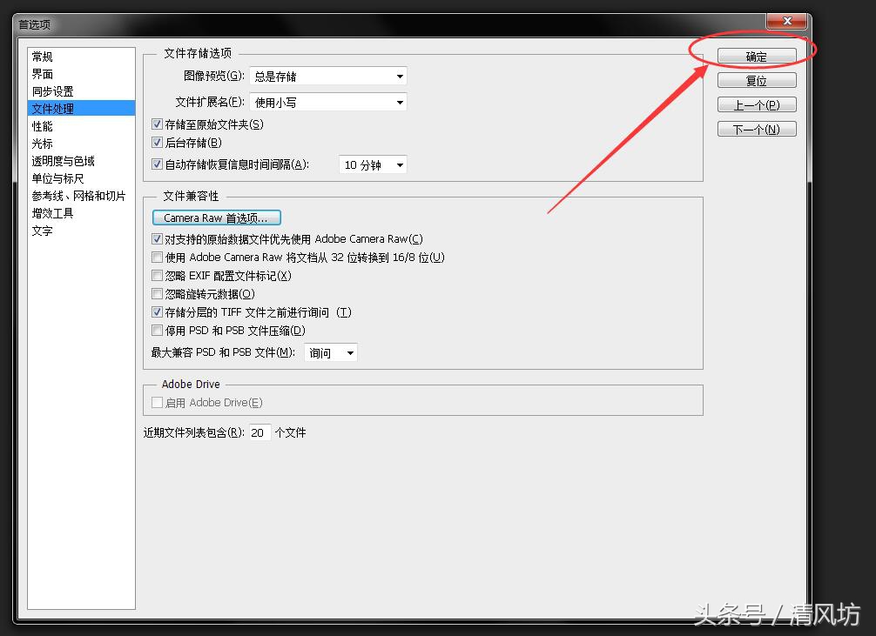Click the 复位 button to reset preferences
876x636 pixels.
click(756, 79)
